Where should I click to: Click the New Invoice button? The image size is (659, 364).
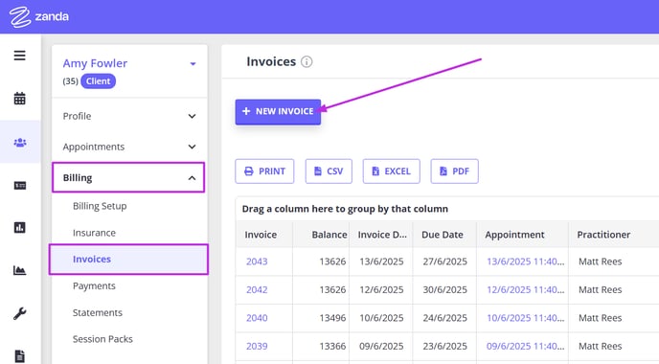[x=278, y=112]
